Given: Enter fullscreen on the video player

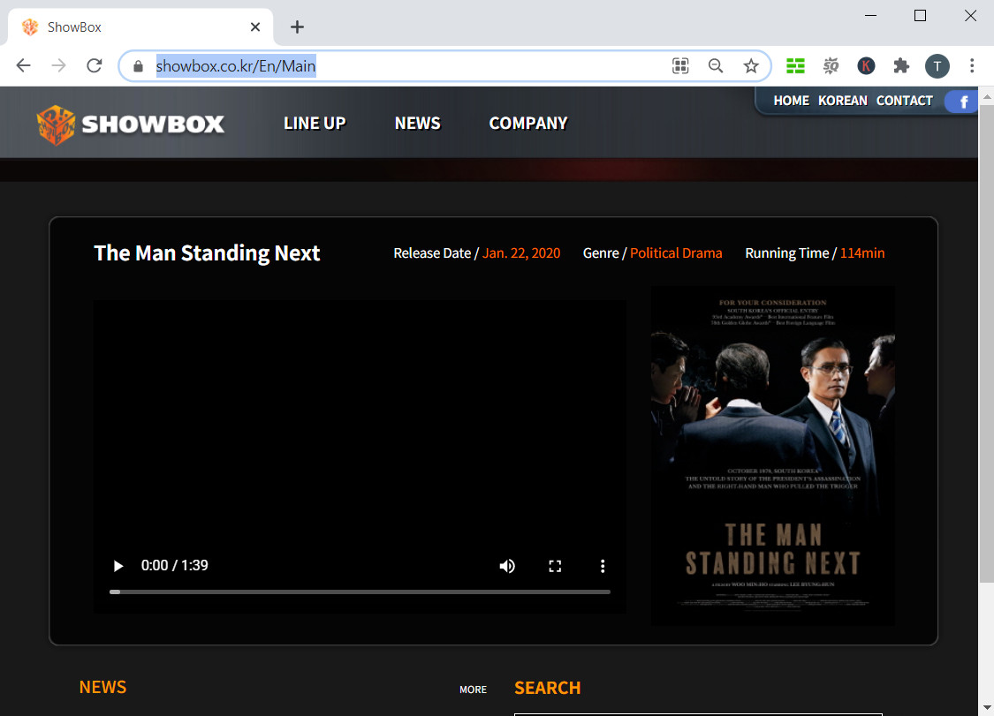Looking at the screenshot, I should tap(555, 566).
